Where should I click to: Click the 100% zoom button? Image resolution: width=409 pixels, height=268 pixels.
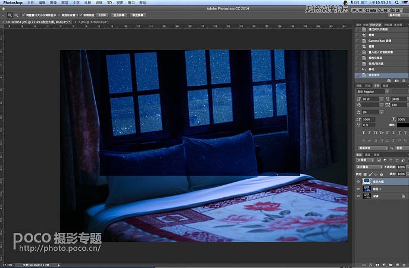[x=102, y=15]
